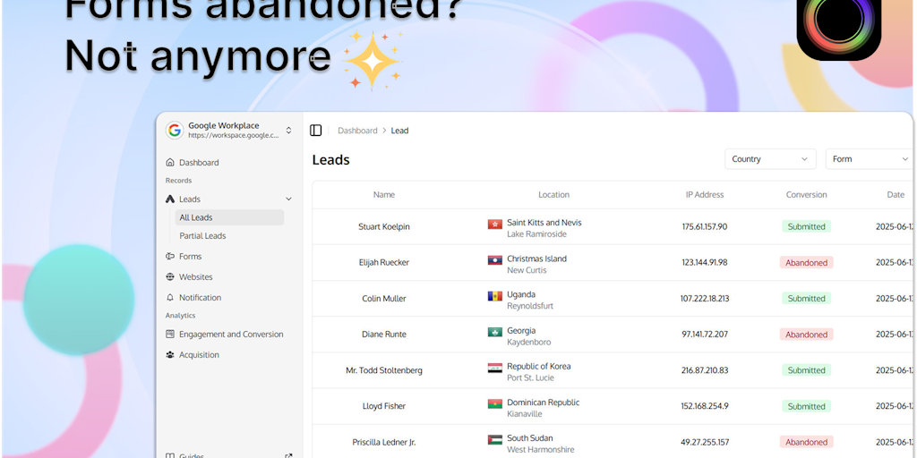Viewport: 917px width, 458px height.
Task: Click Submitted badge for Stuart Koelpin
Action: click(x=807, y=226)
